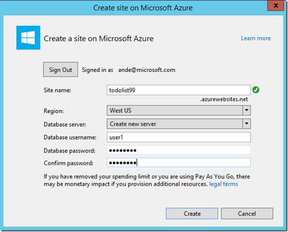Open the Learn more link

click(256, 38)
